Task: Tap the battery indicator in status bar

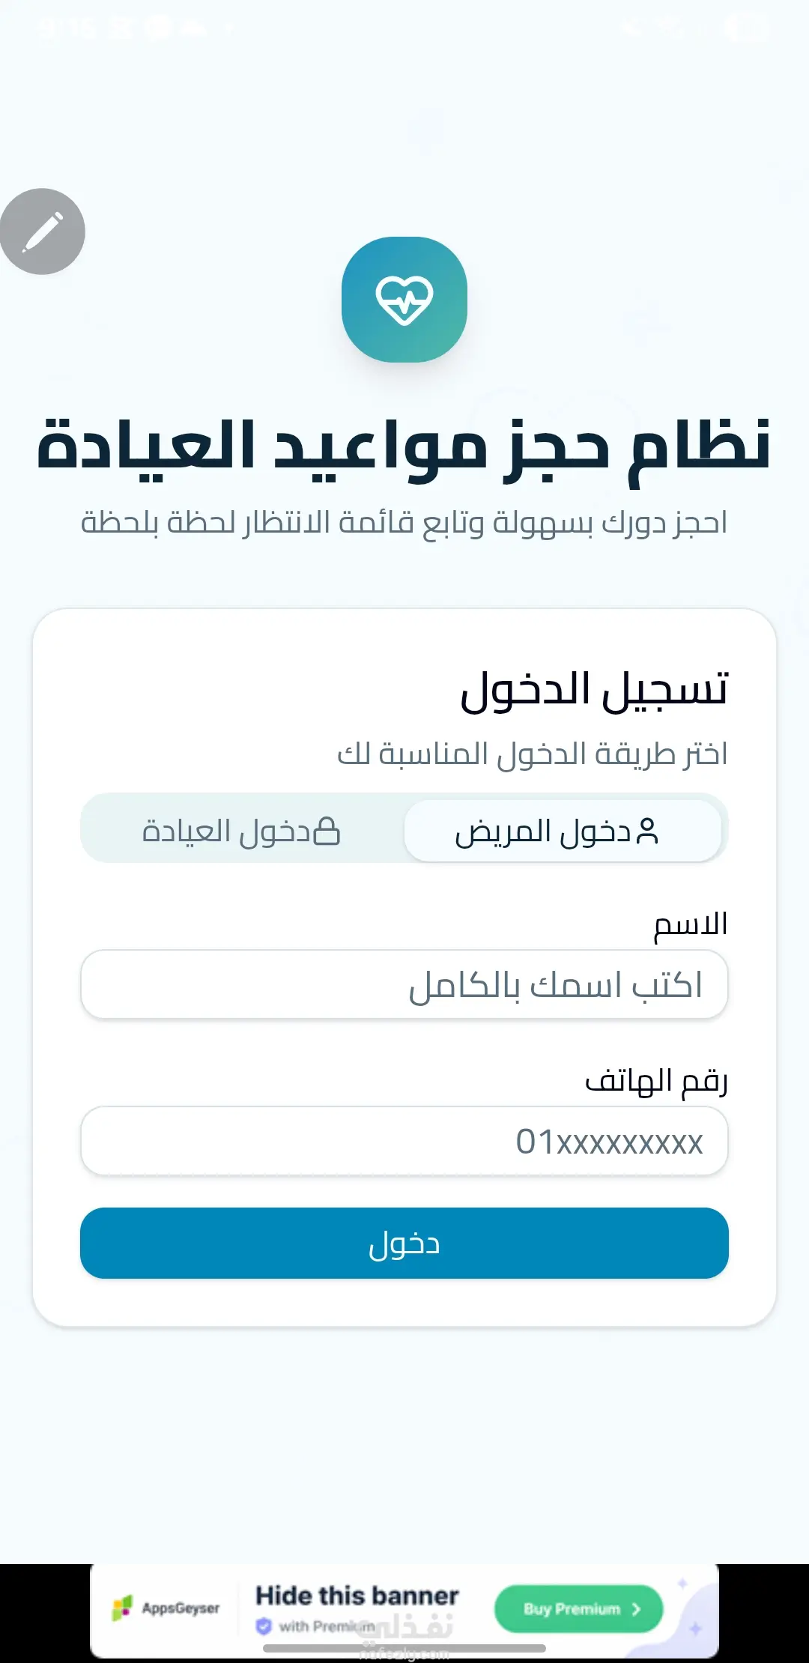Action: [x=746, y=28]
